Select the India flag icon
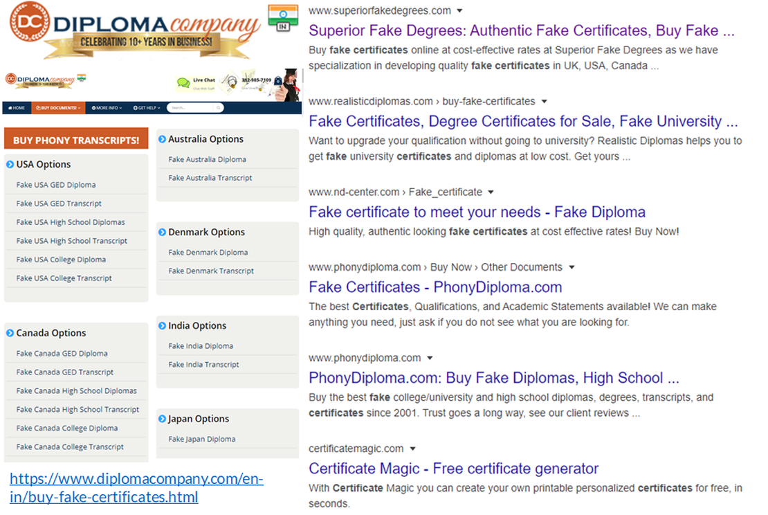This screenshot has height=515, width=768. click(284, 15)
